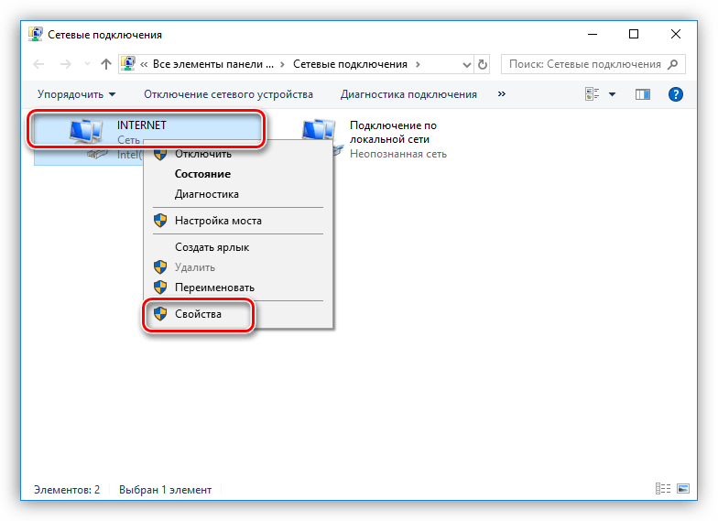Select 'Все элементы панели ...' breadcrumb
Screen dimensions: 718x521
click(212, 64)
